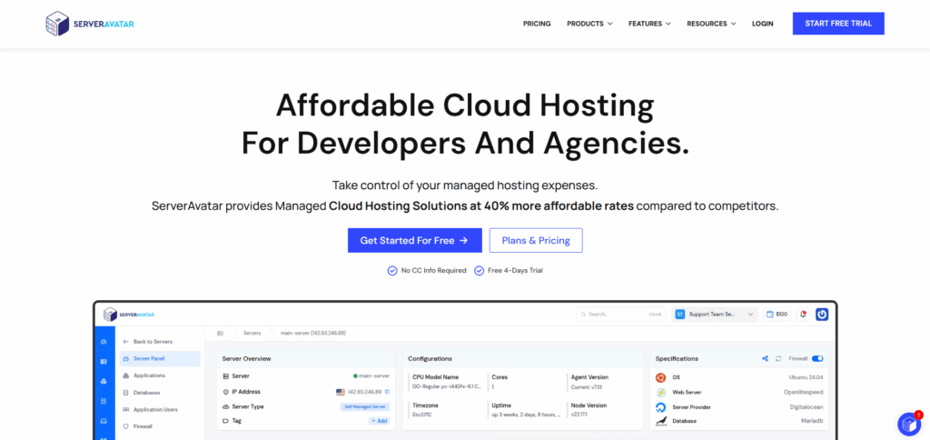Image resolution: width=930 pixels, height=440 pixels.
Task: Click the Uptime value text
Action: (x=525, y=415)
